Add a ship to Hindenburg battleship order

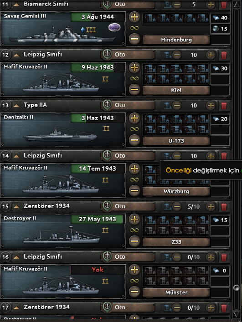(134, 17)
